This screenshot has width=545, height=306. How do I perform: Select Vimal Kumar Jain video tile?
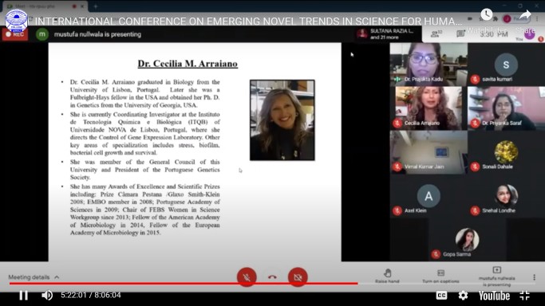point(428,152)
